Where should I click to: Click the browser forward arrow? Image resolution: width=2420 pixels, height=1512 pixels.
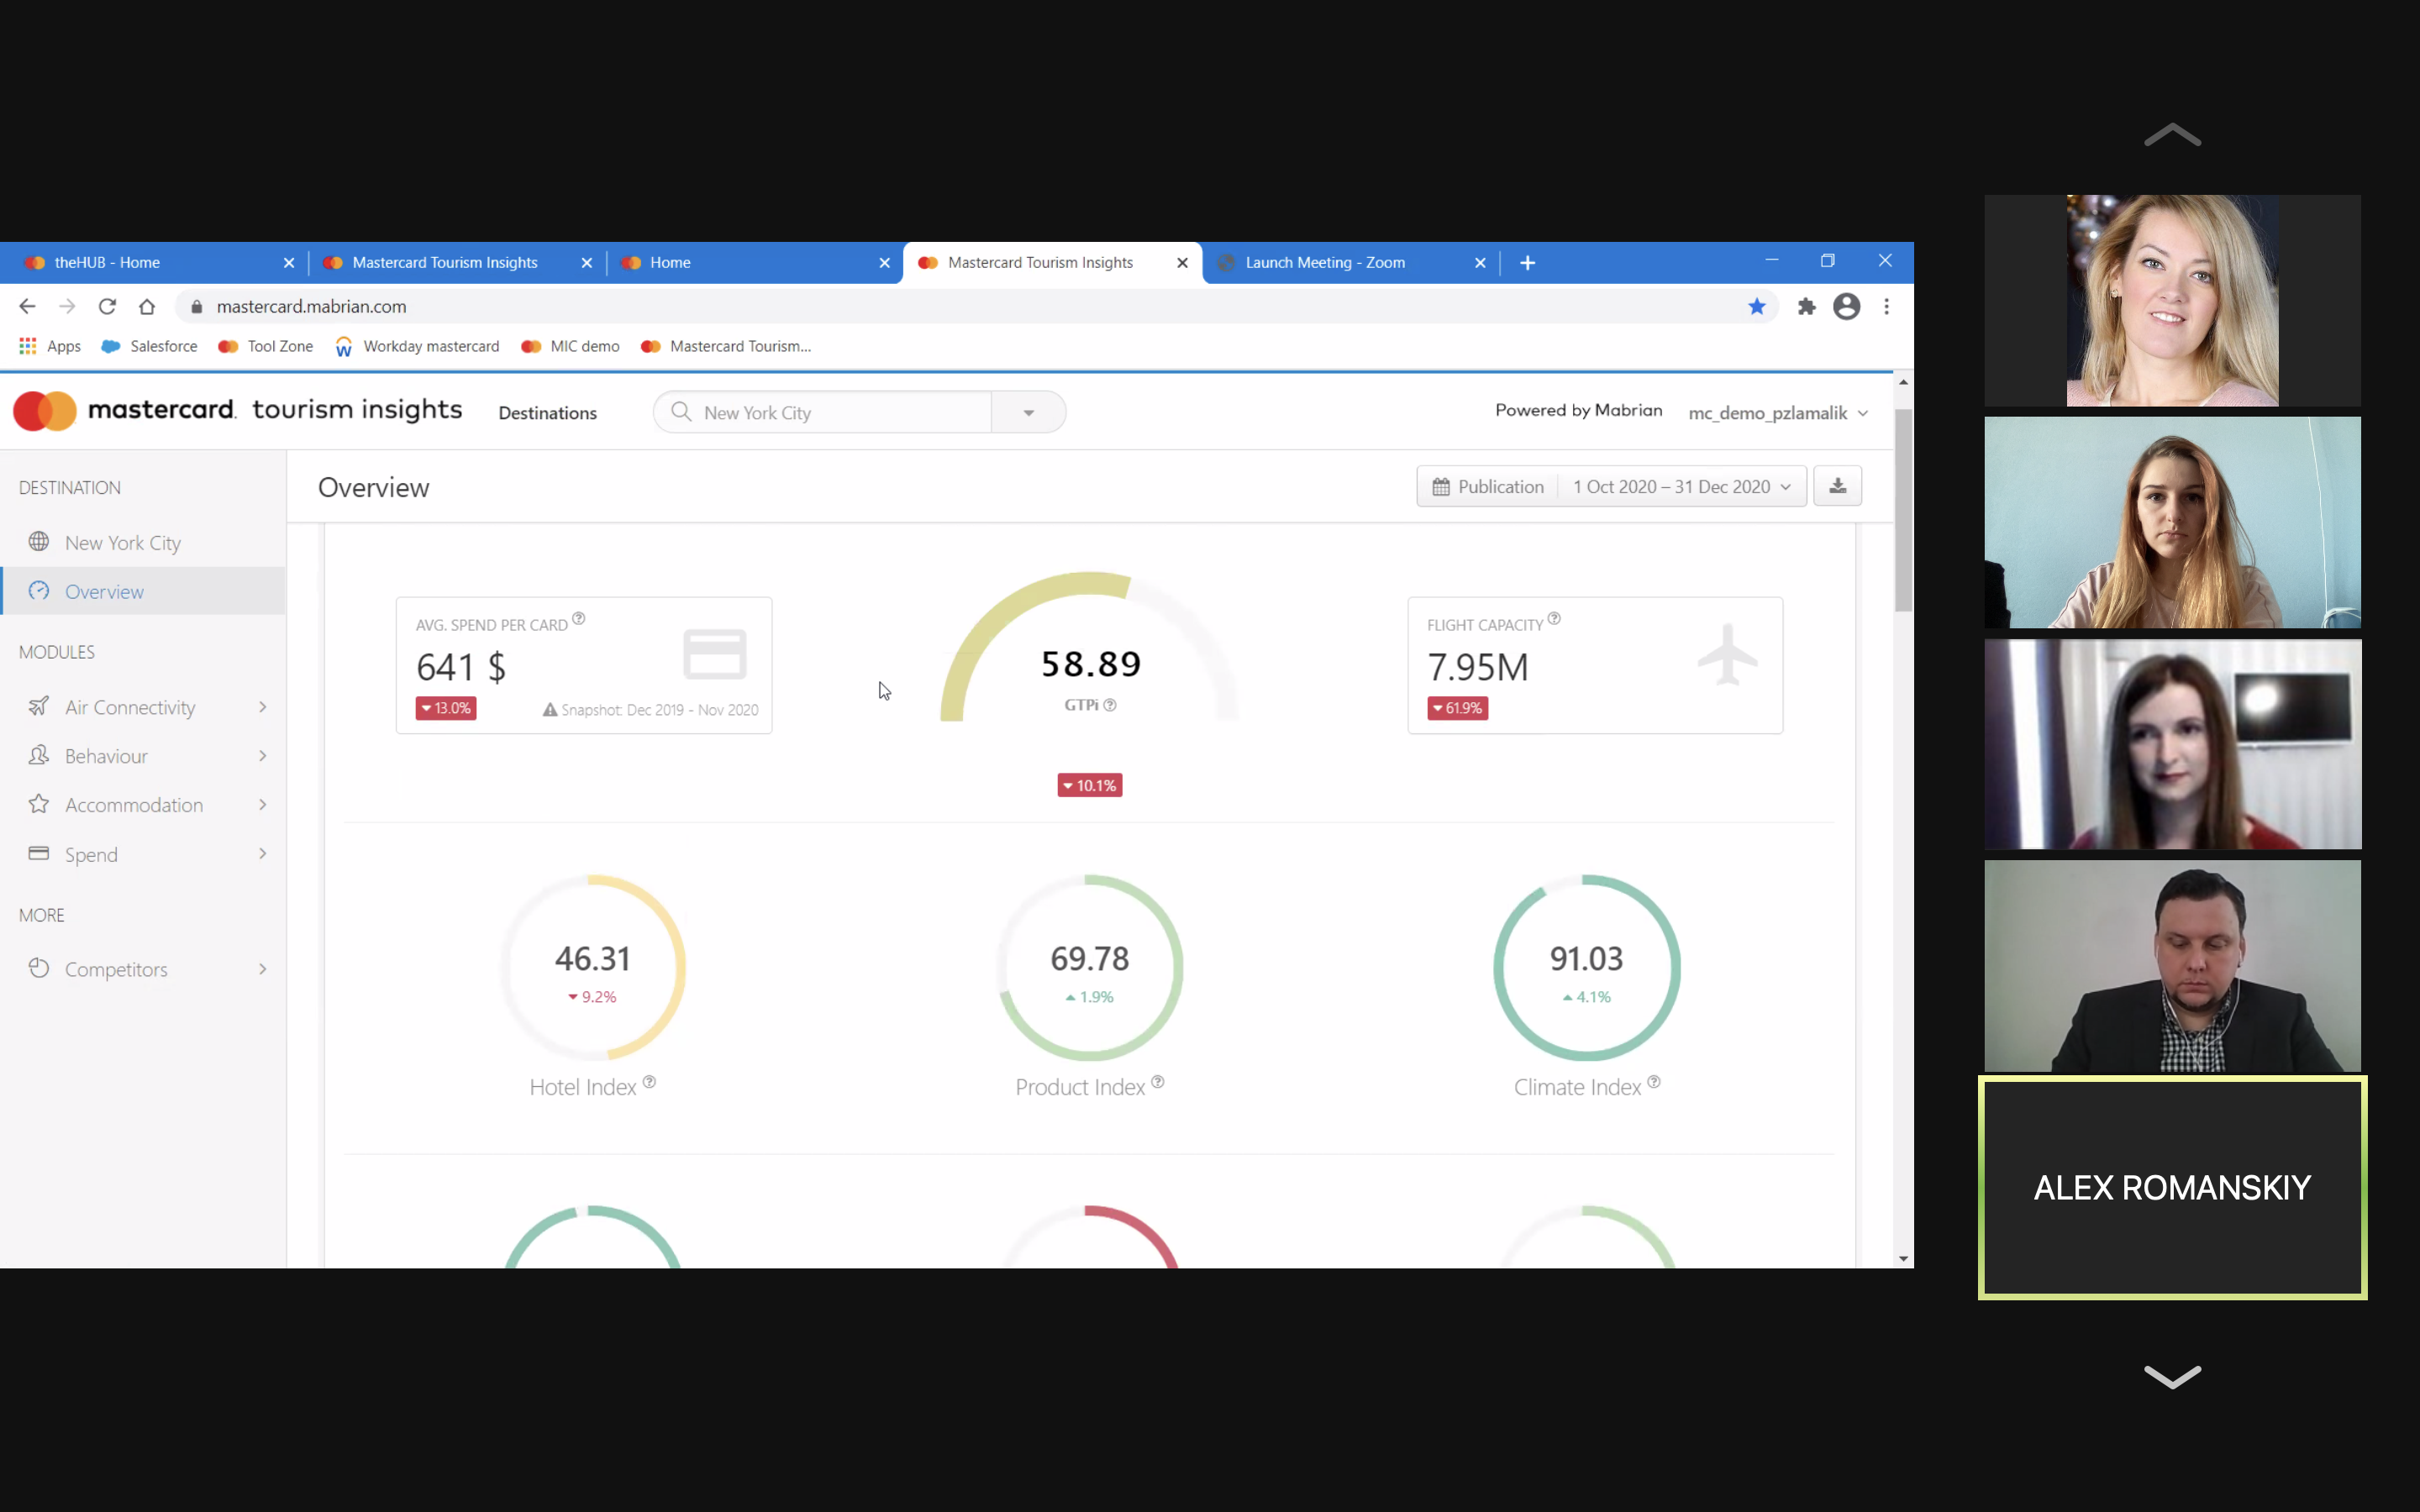coord(67,306)
